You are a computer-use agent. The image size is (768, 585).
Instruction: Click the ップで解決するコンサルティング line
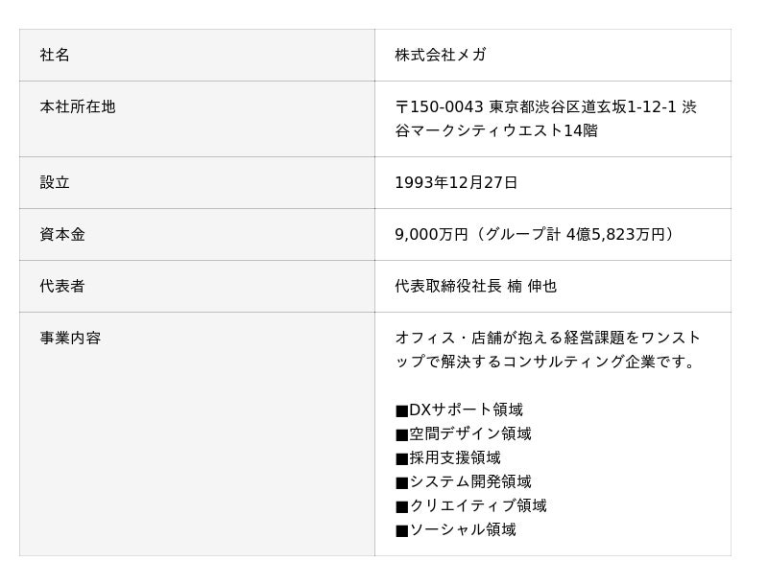coord(544,362)
